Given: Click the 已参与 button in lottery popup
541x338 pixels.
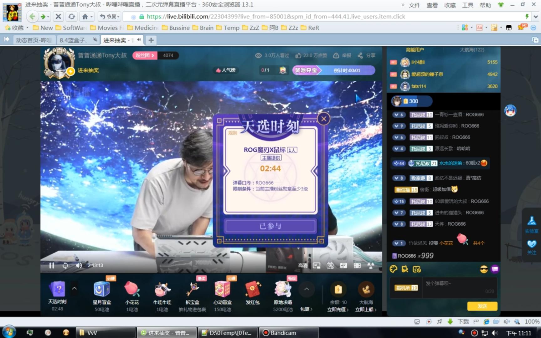Looking at the screenshot, I should coord(270,226).
